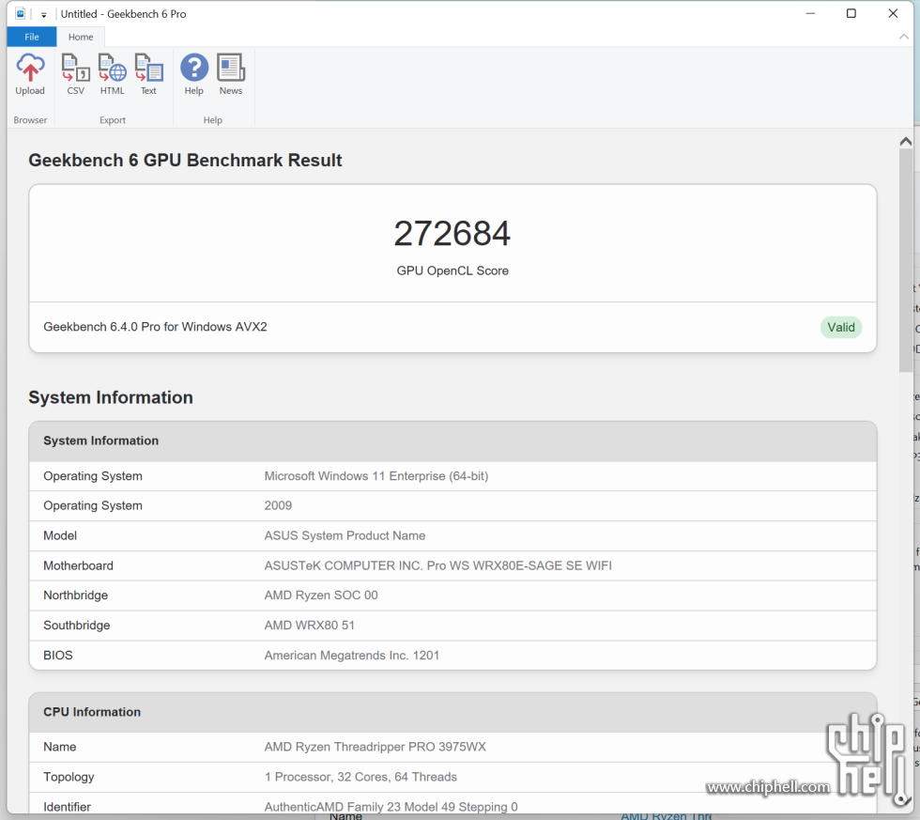The height and width of the screenshot is (820, 920).
Task: Click the score value 272684
Action: pos(452,233)
